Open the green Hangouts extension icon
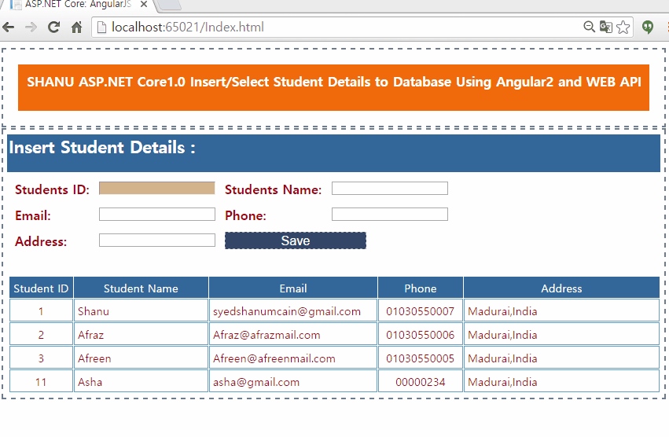The width and height of the screenshot is (669, 437). pyautogui.click(x=648, y=28)
